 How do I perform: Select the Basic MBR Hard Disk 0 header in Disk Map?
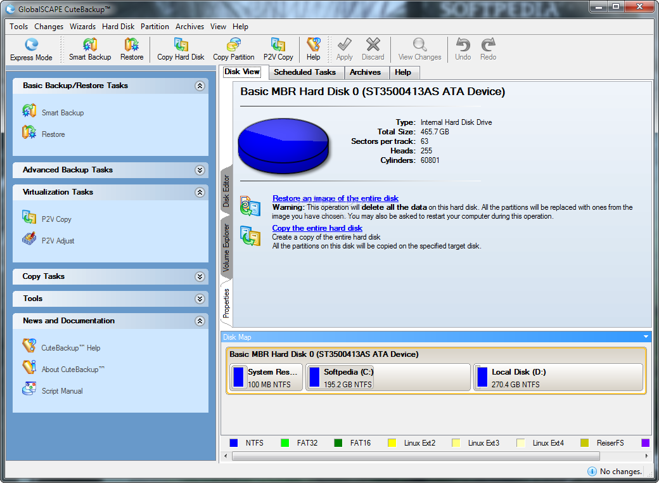tap(324, 354)
